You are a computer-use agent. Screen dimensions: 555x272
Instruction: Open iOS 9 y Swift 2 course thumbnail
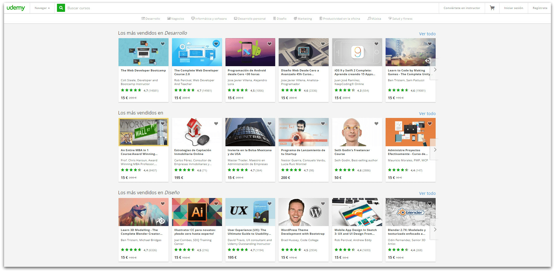click(357, 52)
